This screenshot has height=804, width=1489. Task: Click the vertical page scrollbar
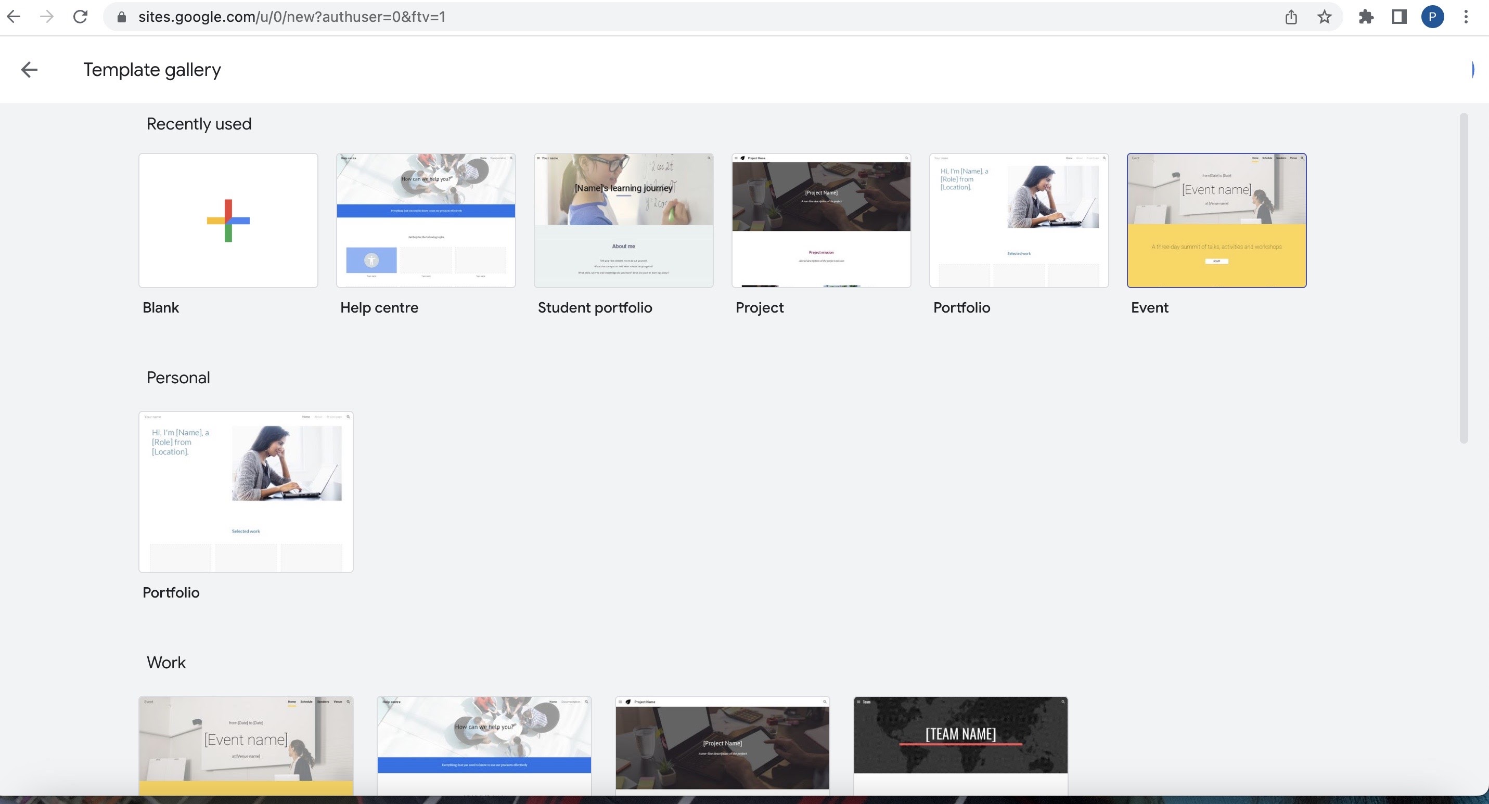tap(1463, 277)
